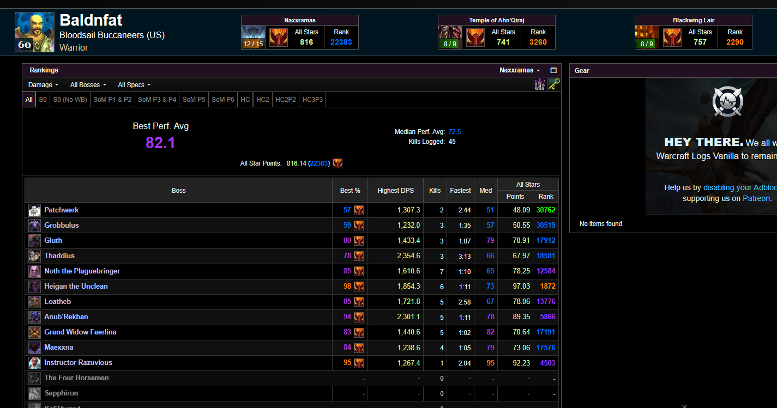Click the green key icon in Rankings toolbar
This screenshot has width=777, height=408.
(x=554, y=84)
